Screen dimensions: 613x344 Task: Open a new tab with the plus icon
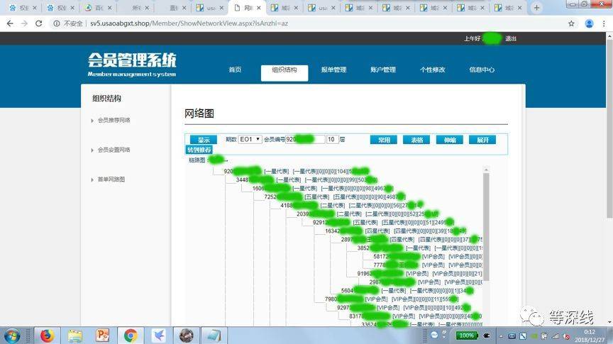pos(537,7)
